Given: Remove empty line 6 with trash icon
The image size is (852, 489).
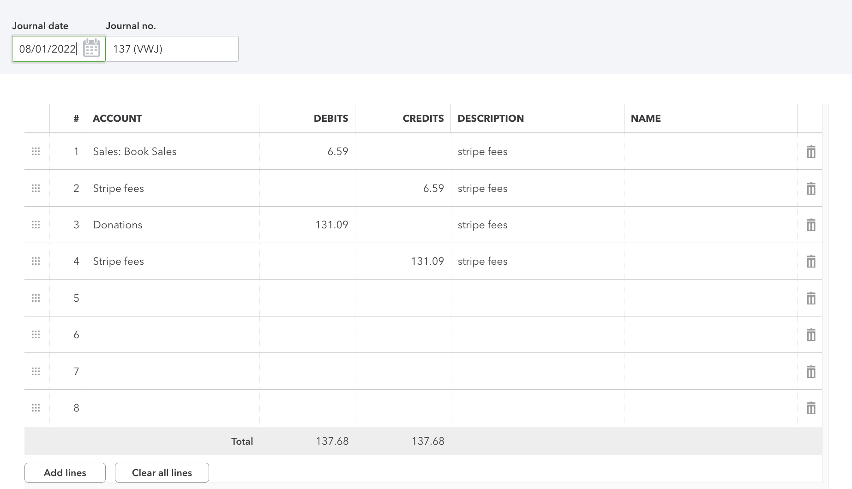Looking at the screenshot, I should pos(810,335).
